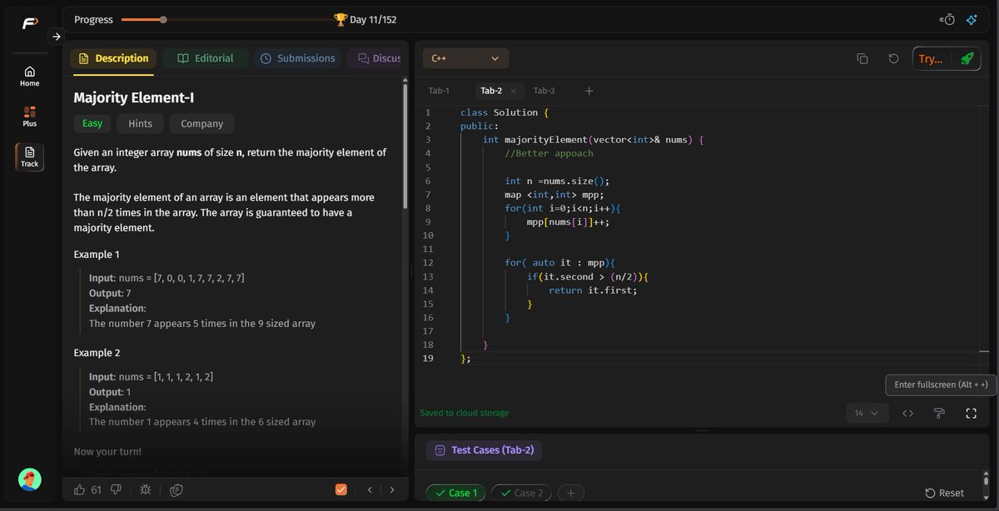Open the Discussion tab
The width and height of the screenshot is (999, 511).
[x=378, y=58]
